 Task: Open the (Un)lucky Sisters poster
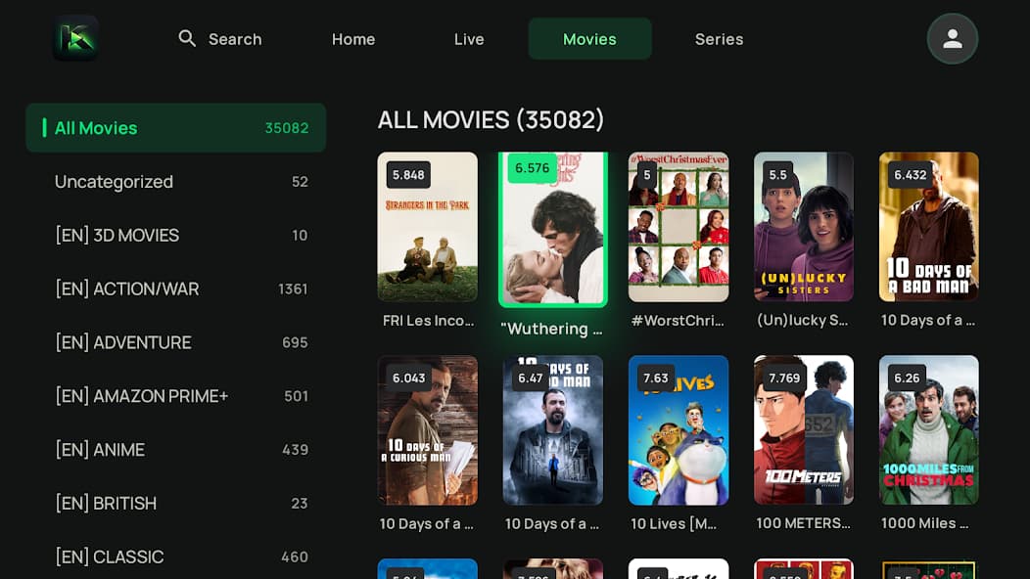click(804, 227)
